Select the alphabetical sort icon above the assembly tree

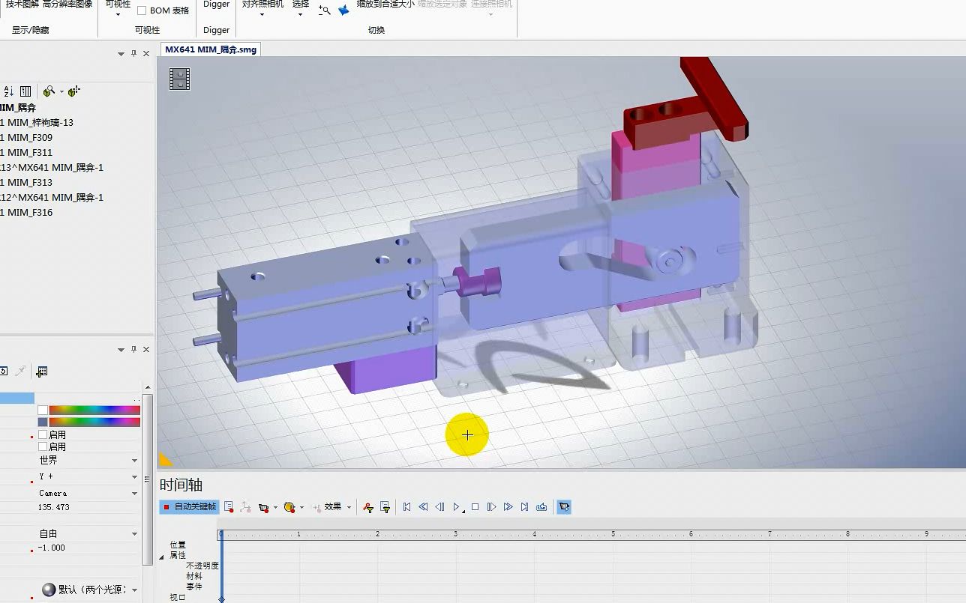7,91
